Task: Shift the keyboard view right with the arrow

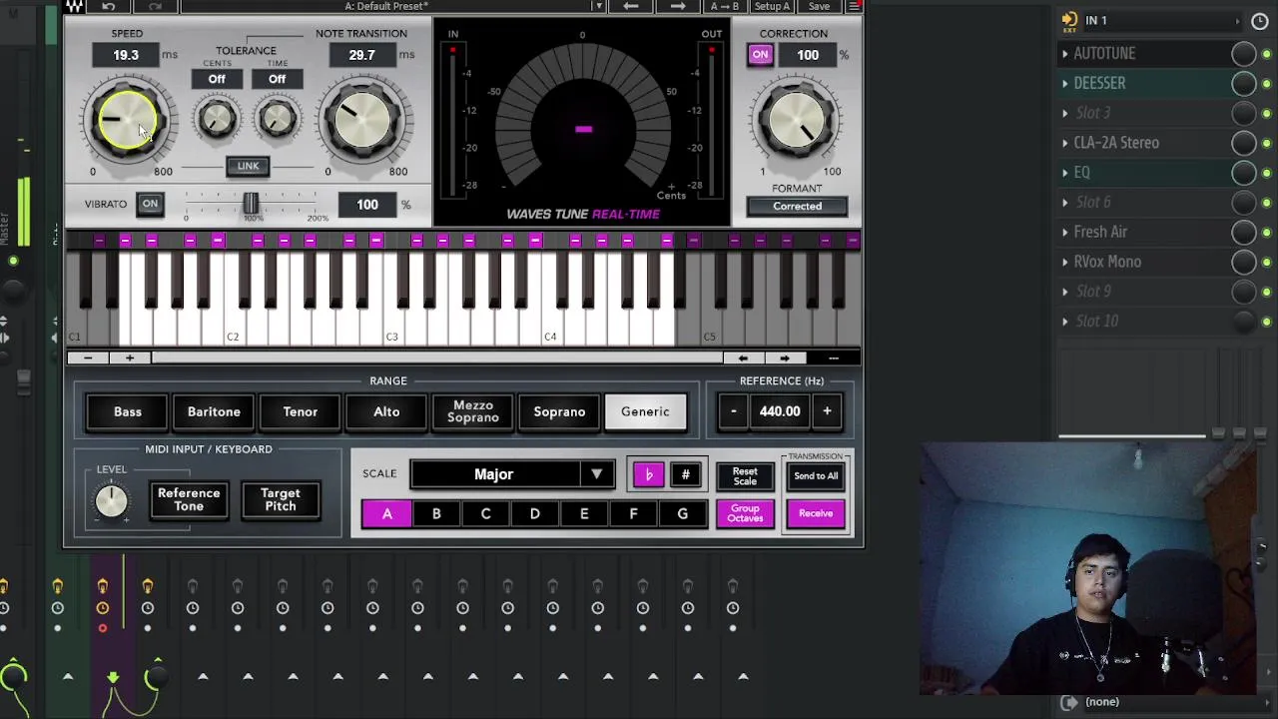Action: point(785,358)
